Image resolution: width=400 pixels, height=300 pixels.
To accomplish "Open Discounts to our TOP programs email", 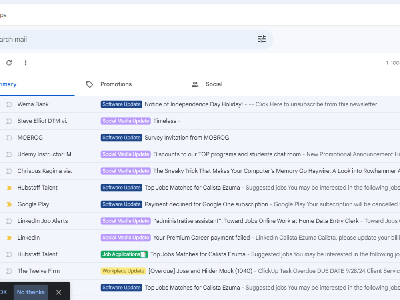I will [x=227, y=154].
